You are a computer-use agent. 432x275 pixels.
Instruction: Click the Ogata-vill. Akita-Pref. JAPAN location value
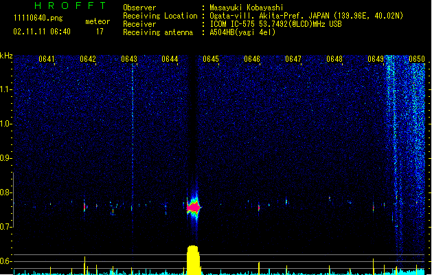pos(306,16)
